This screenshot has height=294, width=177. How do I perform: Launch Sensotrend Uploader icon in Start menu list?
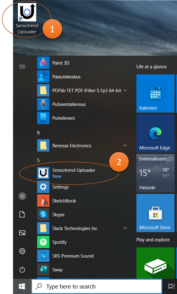[43, 173]
